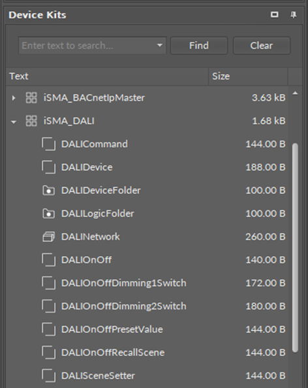Viewport: 308px width, 388px height.
Task: Sort by the Size column header
Action: point(248,76)
